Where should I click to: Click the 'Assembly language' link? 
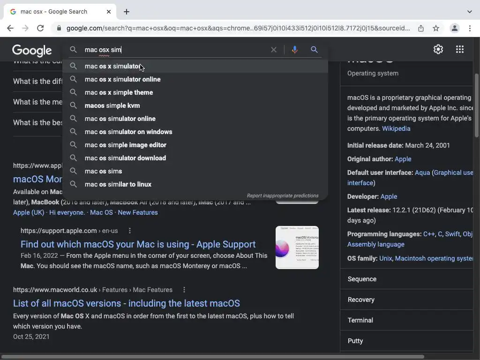(x=375, y=245)
